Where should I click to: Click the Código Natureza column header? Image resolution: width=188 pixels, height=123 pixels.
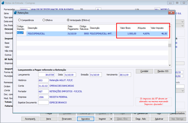pos(84,28)
